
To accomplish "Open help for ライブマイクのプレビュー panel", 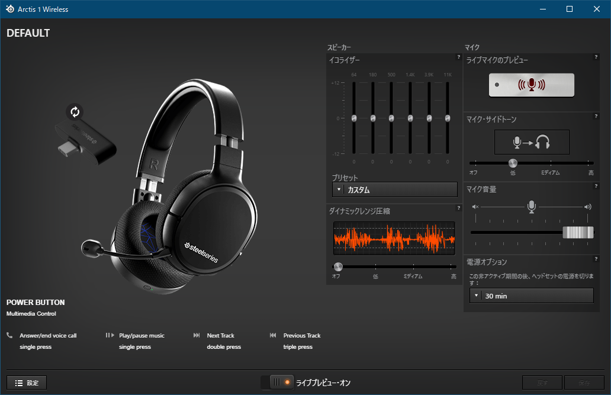I will (x=596, y=57).
